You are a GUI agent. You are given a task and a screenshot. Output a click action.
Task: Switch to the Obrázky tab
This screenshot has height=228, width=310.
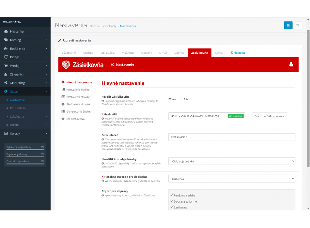147,53
